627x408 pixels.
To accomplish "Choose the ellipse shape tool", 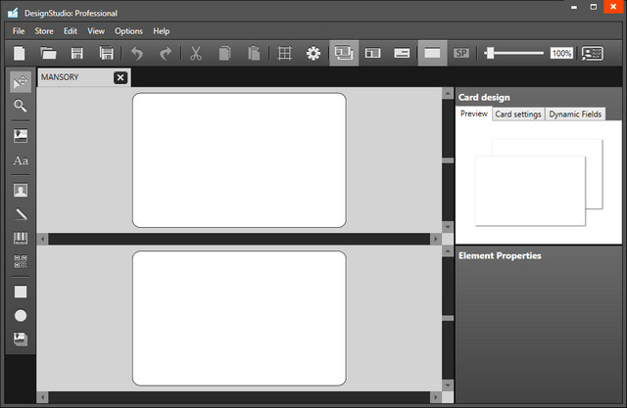I will (20, 315).
